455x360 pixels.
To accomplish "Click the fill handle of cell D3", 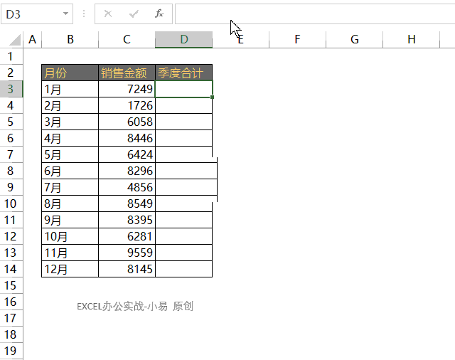I will click(x=212, y=97).
